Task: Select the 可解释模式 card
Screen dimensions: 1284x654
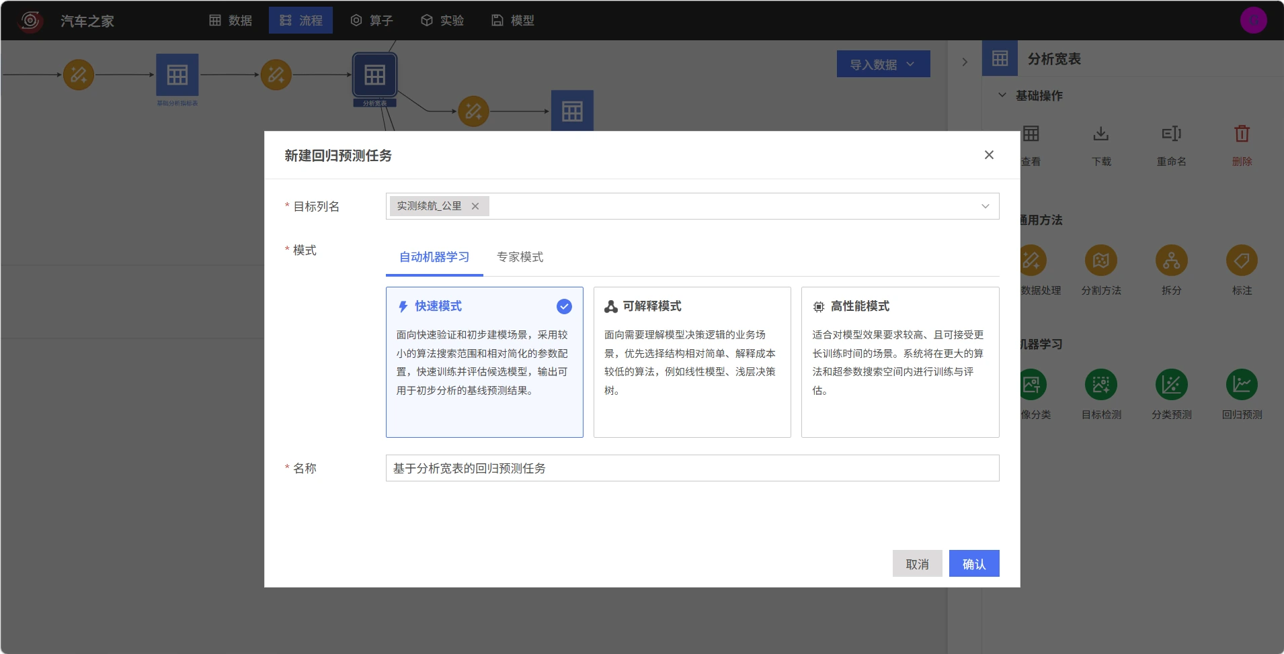Action: (x=692, y=363)
